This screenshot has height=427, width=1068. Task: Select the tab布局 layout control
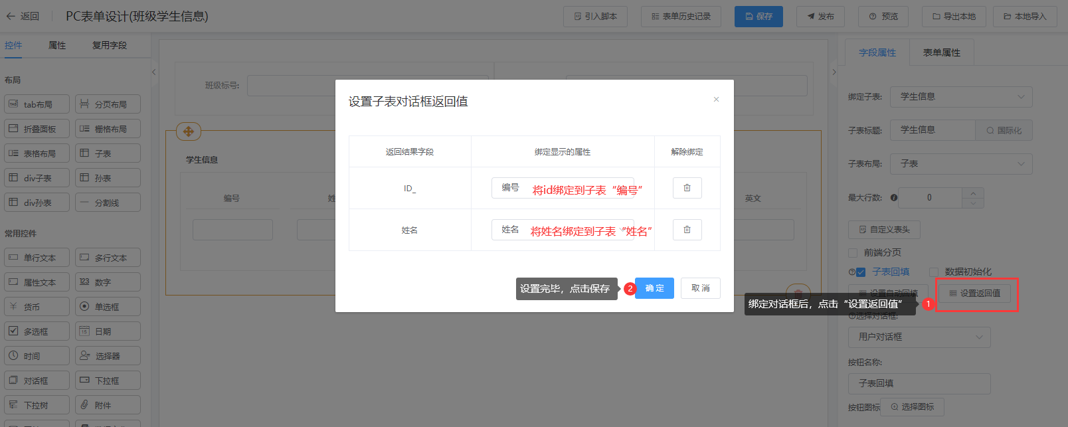[x=37, y=104]
